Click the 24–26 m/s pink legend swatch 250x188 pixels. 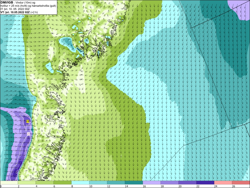pos(223,183)
